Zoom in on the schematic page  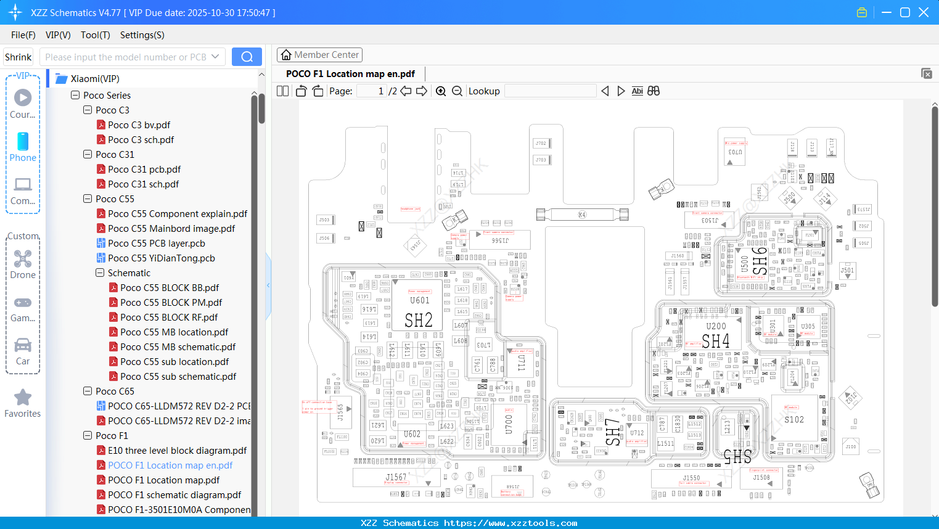441,91
